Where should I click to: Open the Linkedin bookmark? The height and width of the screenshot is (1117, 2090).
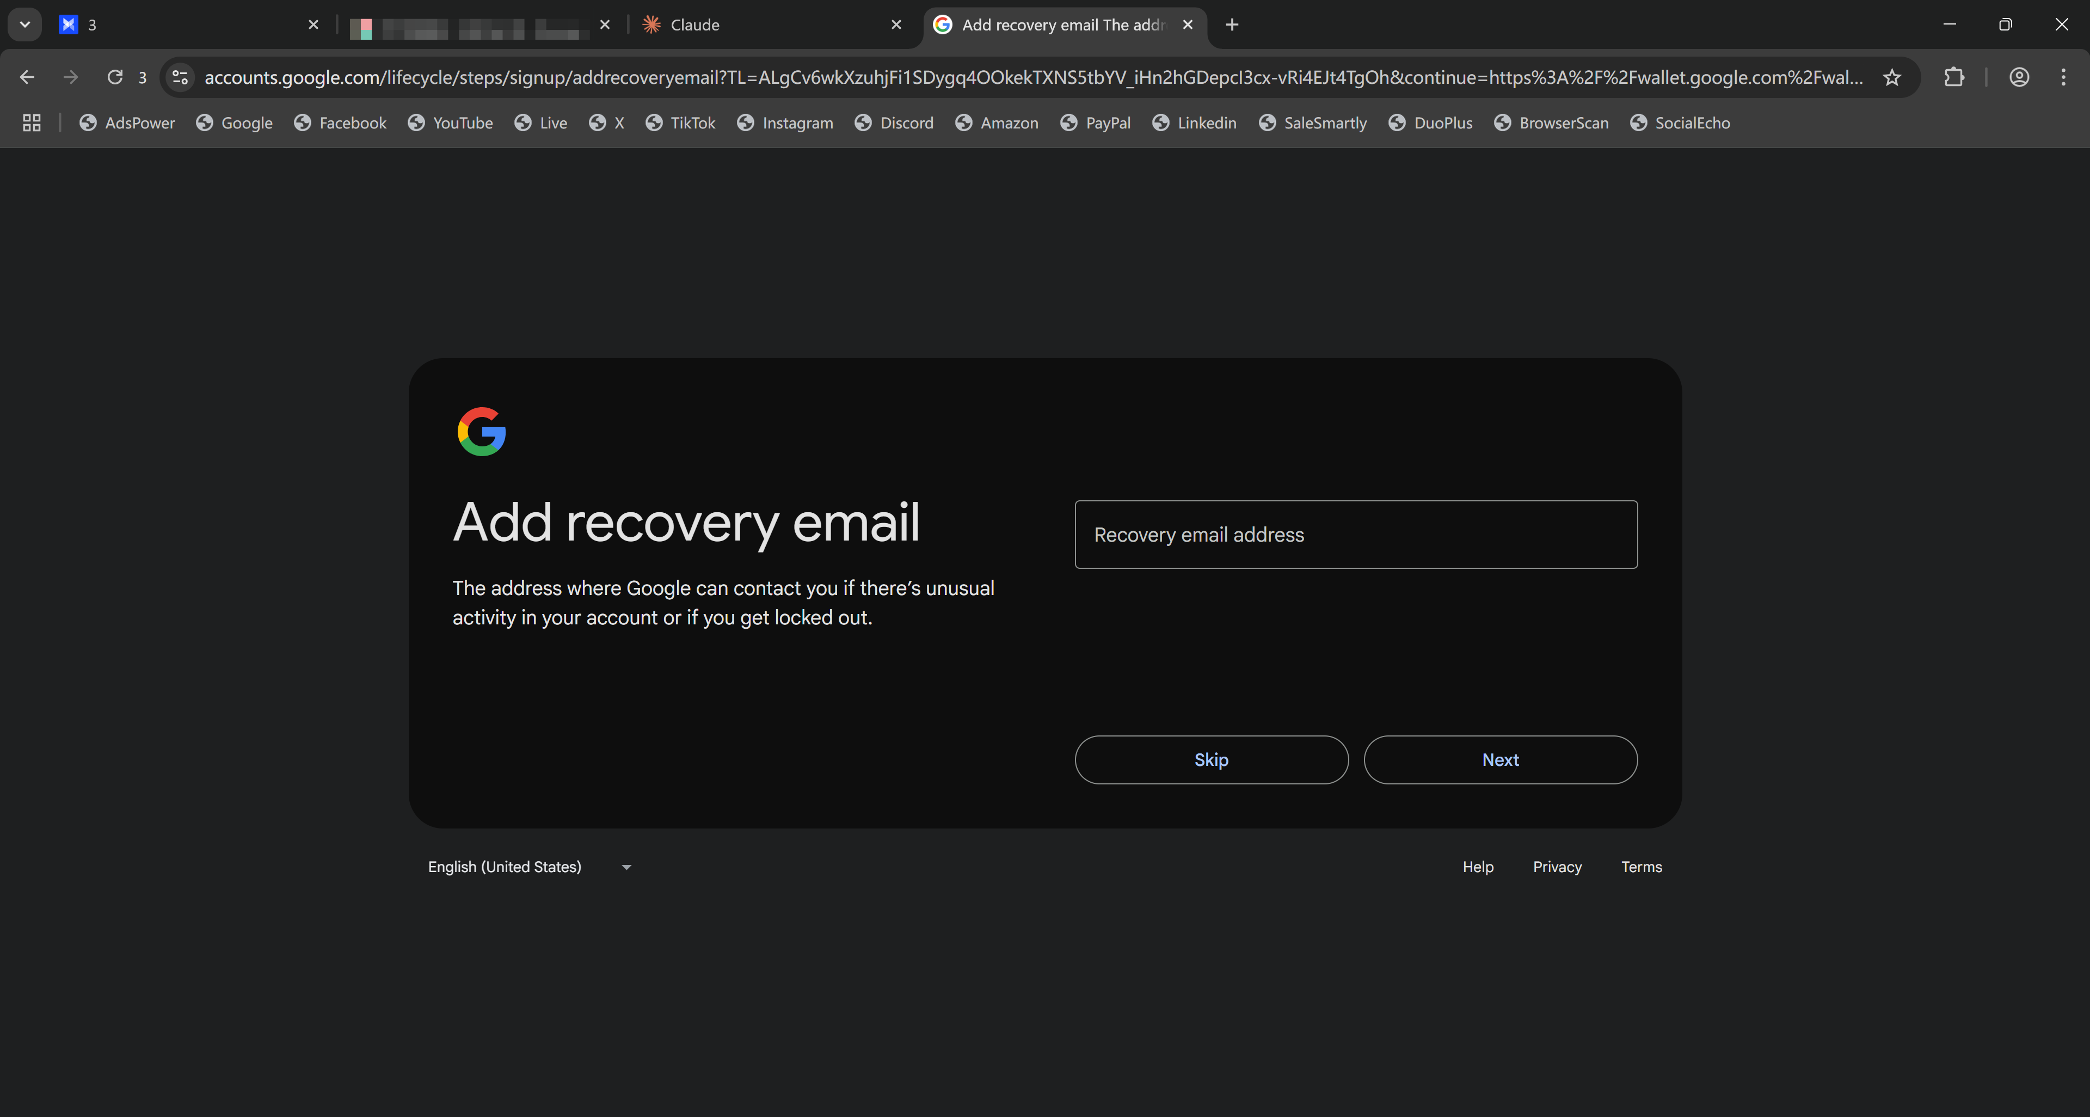pos(1195,122)
